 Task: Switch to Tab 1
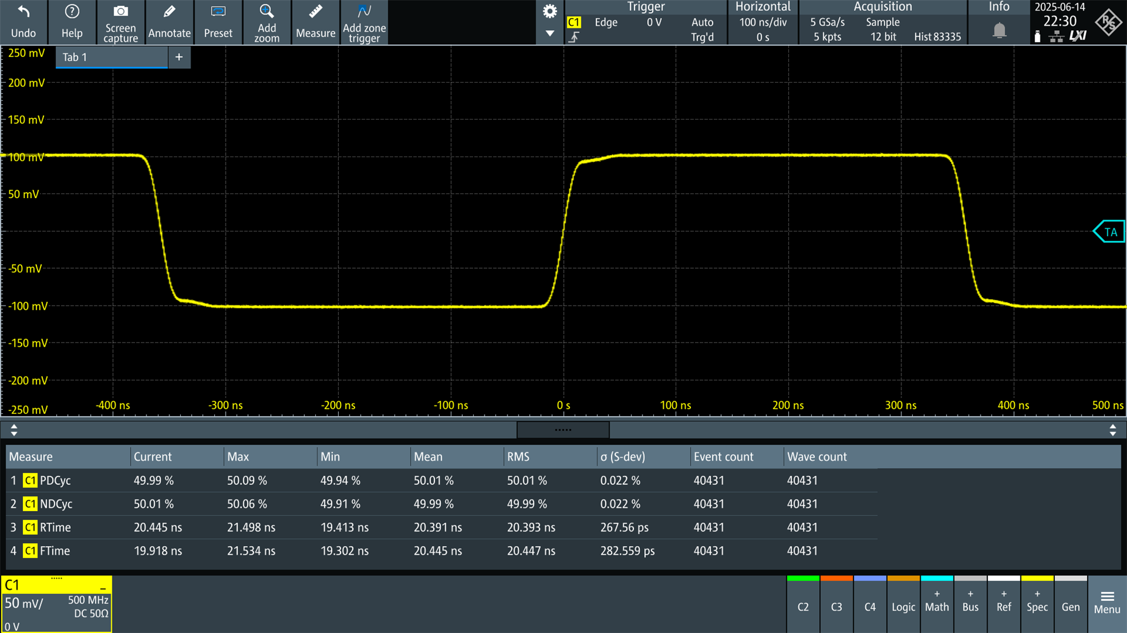tap(111, 57)
